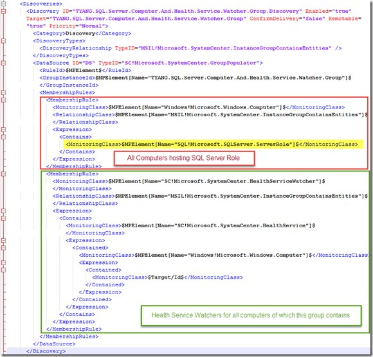Viewport: 373px width, 357px height.
Task: Collapse the MembershipRules node fold marker
Action: (3, 92)
